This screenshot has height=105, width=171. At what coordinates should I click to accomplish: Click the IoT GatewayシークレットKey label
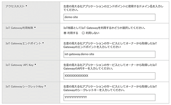coord(25,87)
